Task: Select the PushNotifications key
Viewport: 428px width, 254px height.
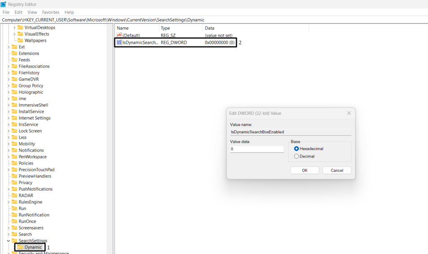Action: (36, 189)
